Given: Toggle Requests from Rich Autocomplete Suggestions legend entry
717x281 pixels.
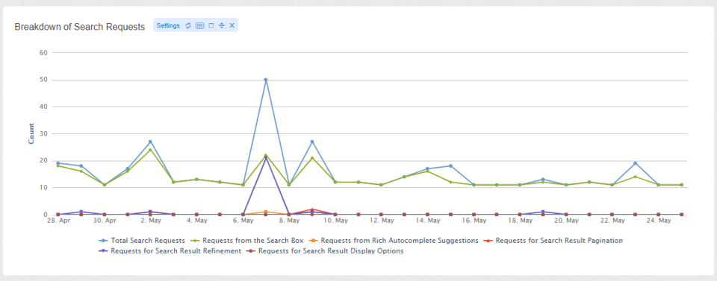Looking at the screenshot, I should point(394,240).
